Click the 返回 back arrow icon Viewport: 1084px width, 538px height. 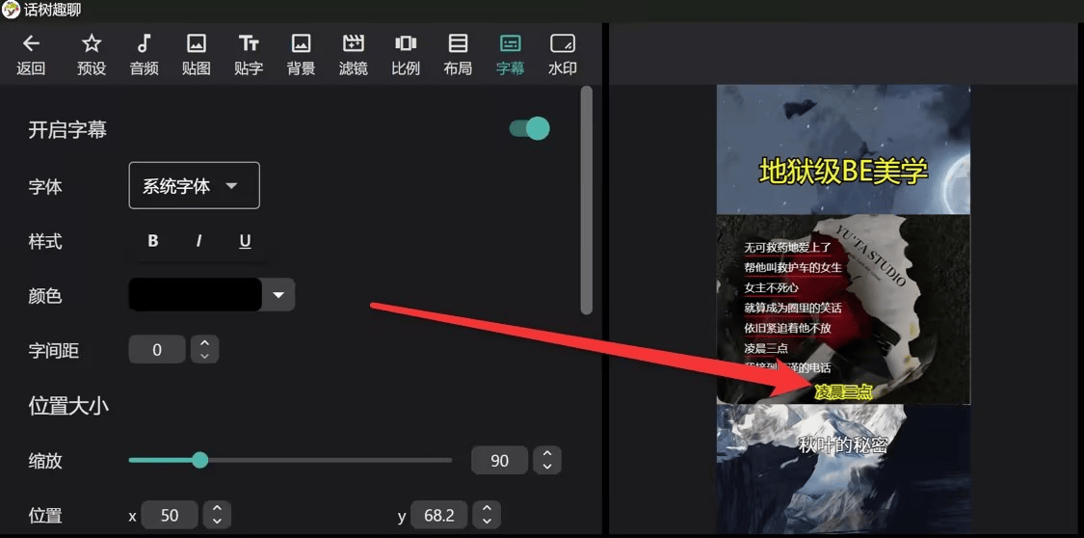(31, 44)
